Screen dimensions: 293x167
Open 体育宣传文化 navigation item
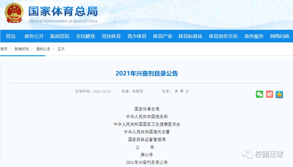[x=223, y=36]
